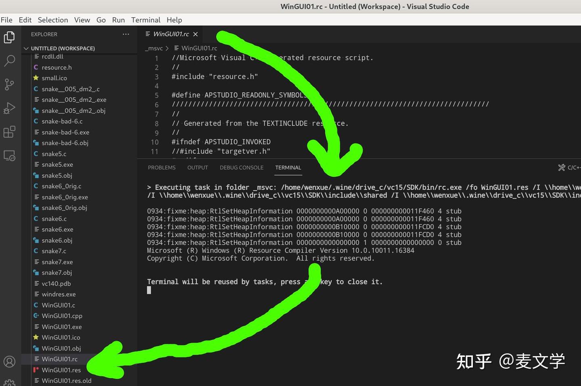The image size is (581, 386).
Task: Select windres.exe in the explorer
Action: pos(59,294)
